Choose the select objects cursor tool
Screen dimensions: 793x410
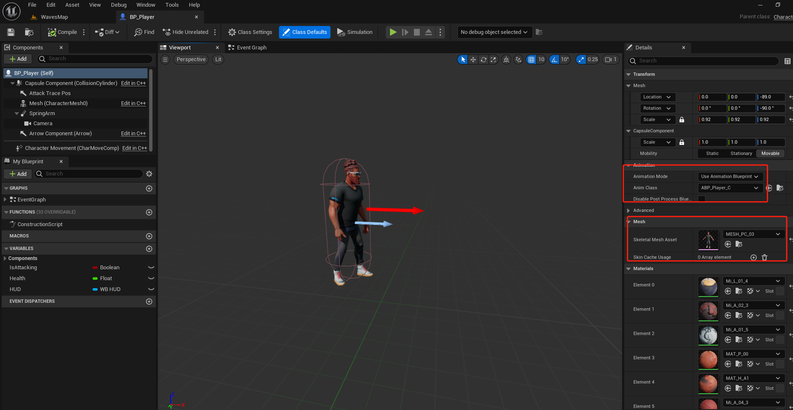(463, 59)
